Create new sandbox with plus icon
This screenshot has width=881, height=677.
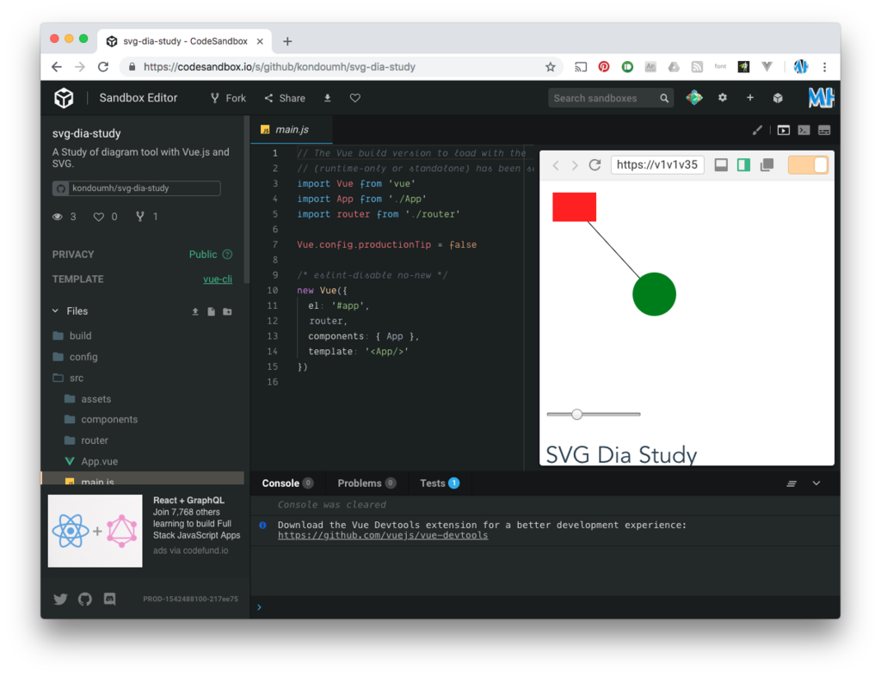coord(750,98)
